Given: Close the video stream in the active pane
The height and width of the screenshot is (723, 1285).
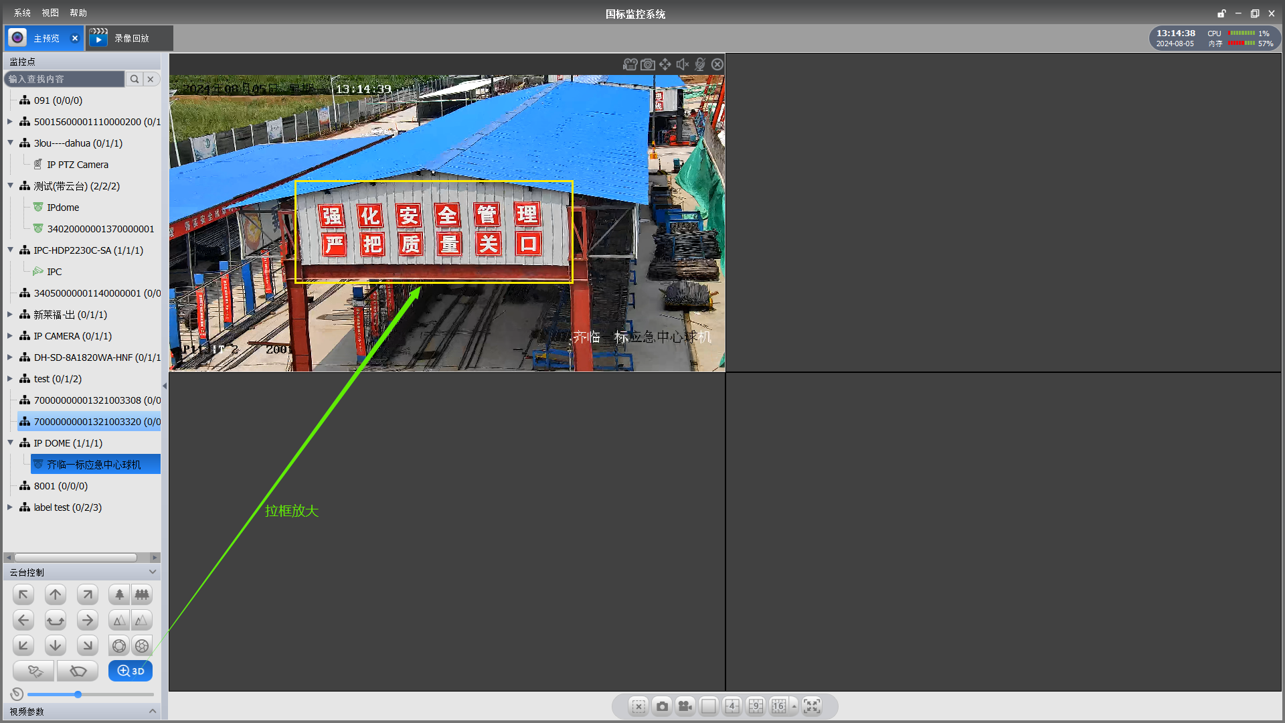Looking at the screenshot, I should (x=717, y=64).
